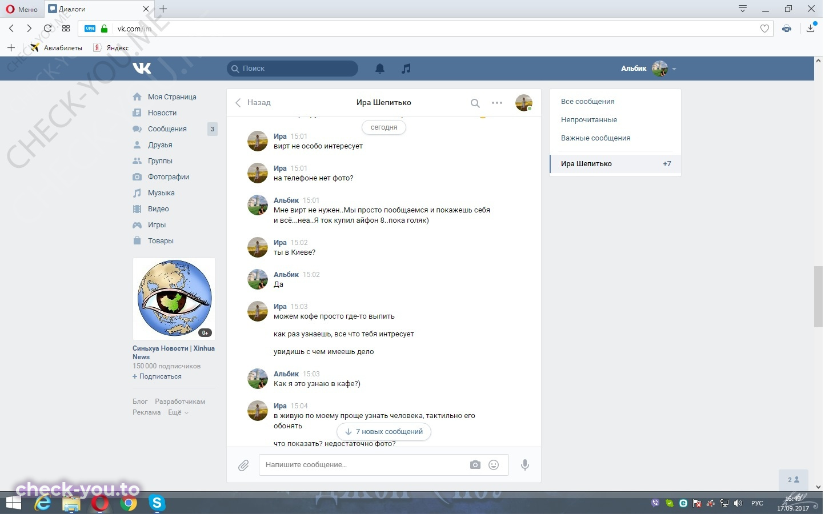Open the Speed Dial grid icon
Viewport: 825px width, 514px height.
pos(66,28)
